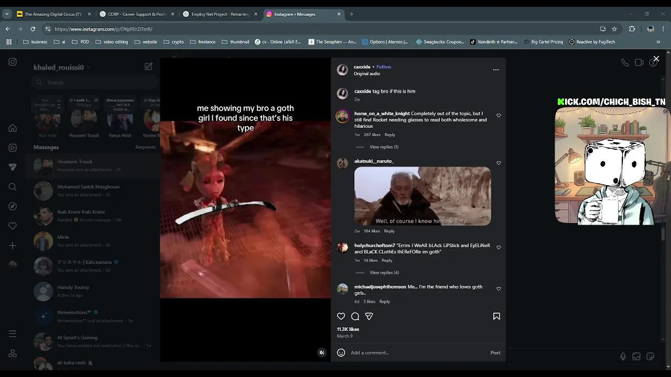
Task: Open Messages in Instagram sidebar
Action: (x=13, y=167)
